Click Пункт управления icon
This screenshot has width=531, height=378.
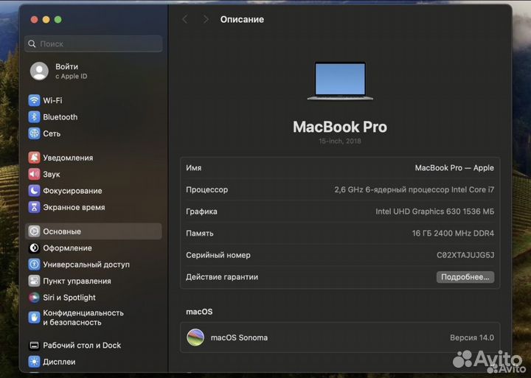(34, 281)
